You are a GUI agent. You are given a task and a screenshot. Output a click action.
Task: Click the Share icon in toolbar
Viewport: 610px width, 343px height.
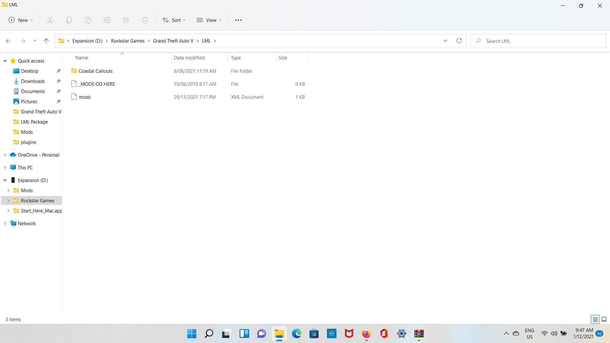click(126, 20)
